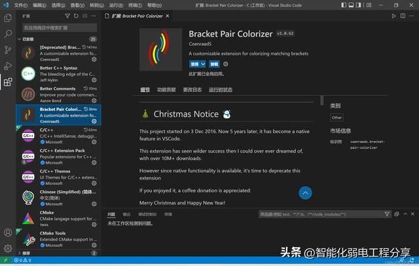This screenshot has height=266, width=419.
Task: Click the filter extensions funnel icon
Action: (67, 16)
